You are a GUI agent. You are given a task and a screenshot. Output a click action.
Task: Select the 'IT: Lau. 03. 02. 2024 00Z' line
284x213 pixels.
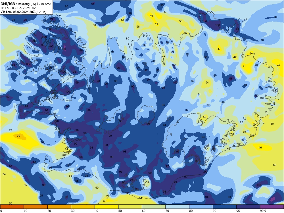click(x=18, y=8)
